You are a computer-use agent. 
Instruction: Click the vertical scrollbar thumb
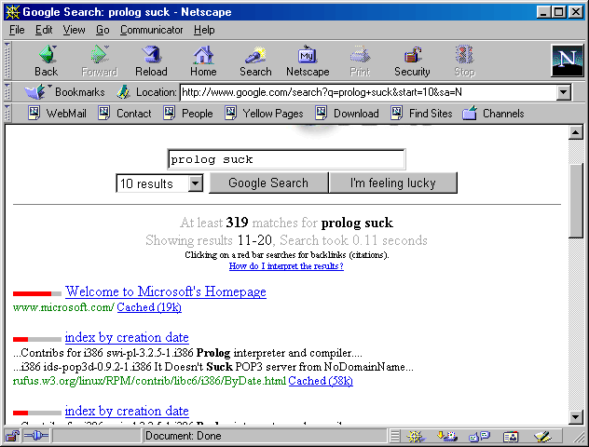click(575, 200)
